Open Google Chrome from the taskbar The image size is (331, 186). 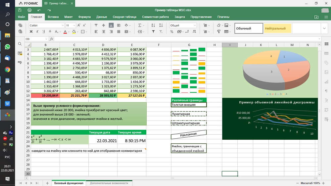[x=7, y=70]
